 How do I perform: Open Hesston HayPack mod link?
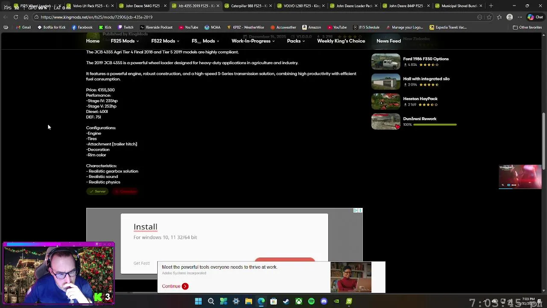[x=420, y=99]
